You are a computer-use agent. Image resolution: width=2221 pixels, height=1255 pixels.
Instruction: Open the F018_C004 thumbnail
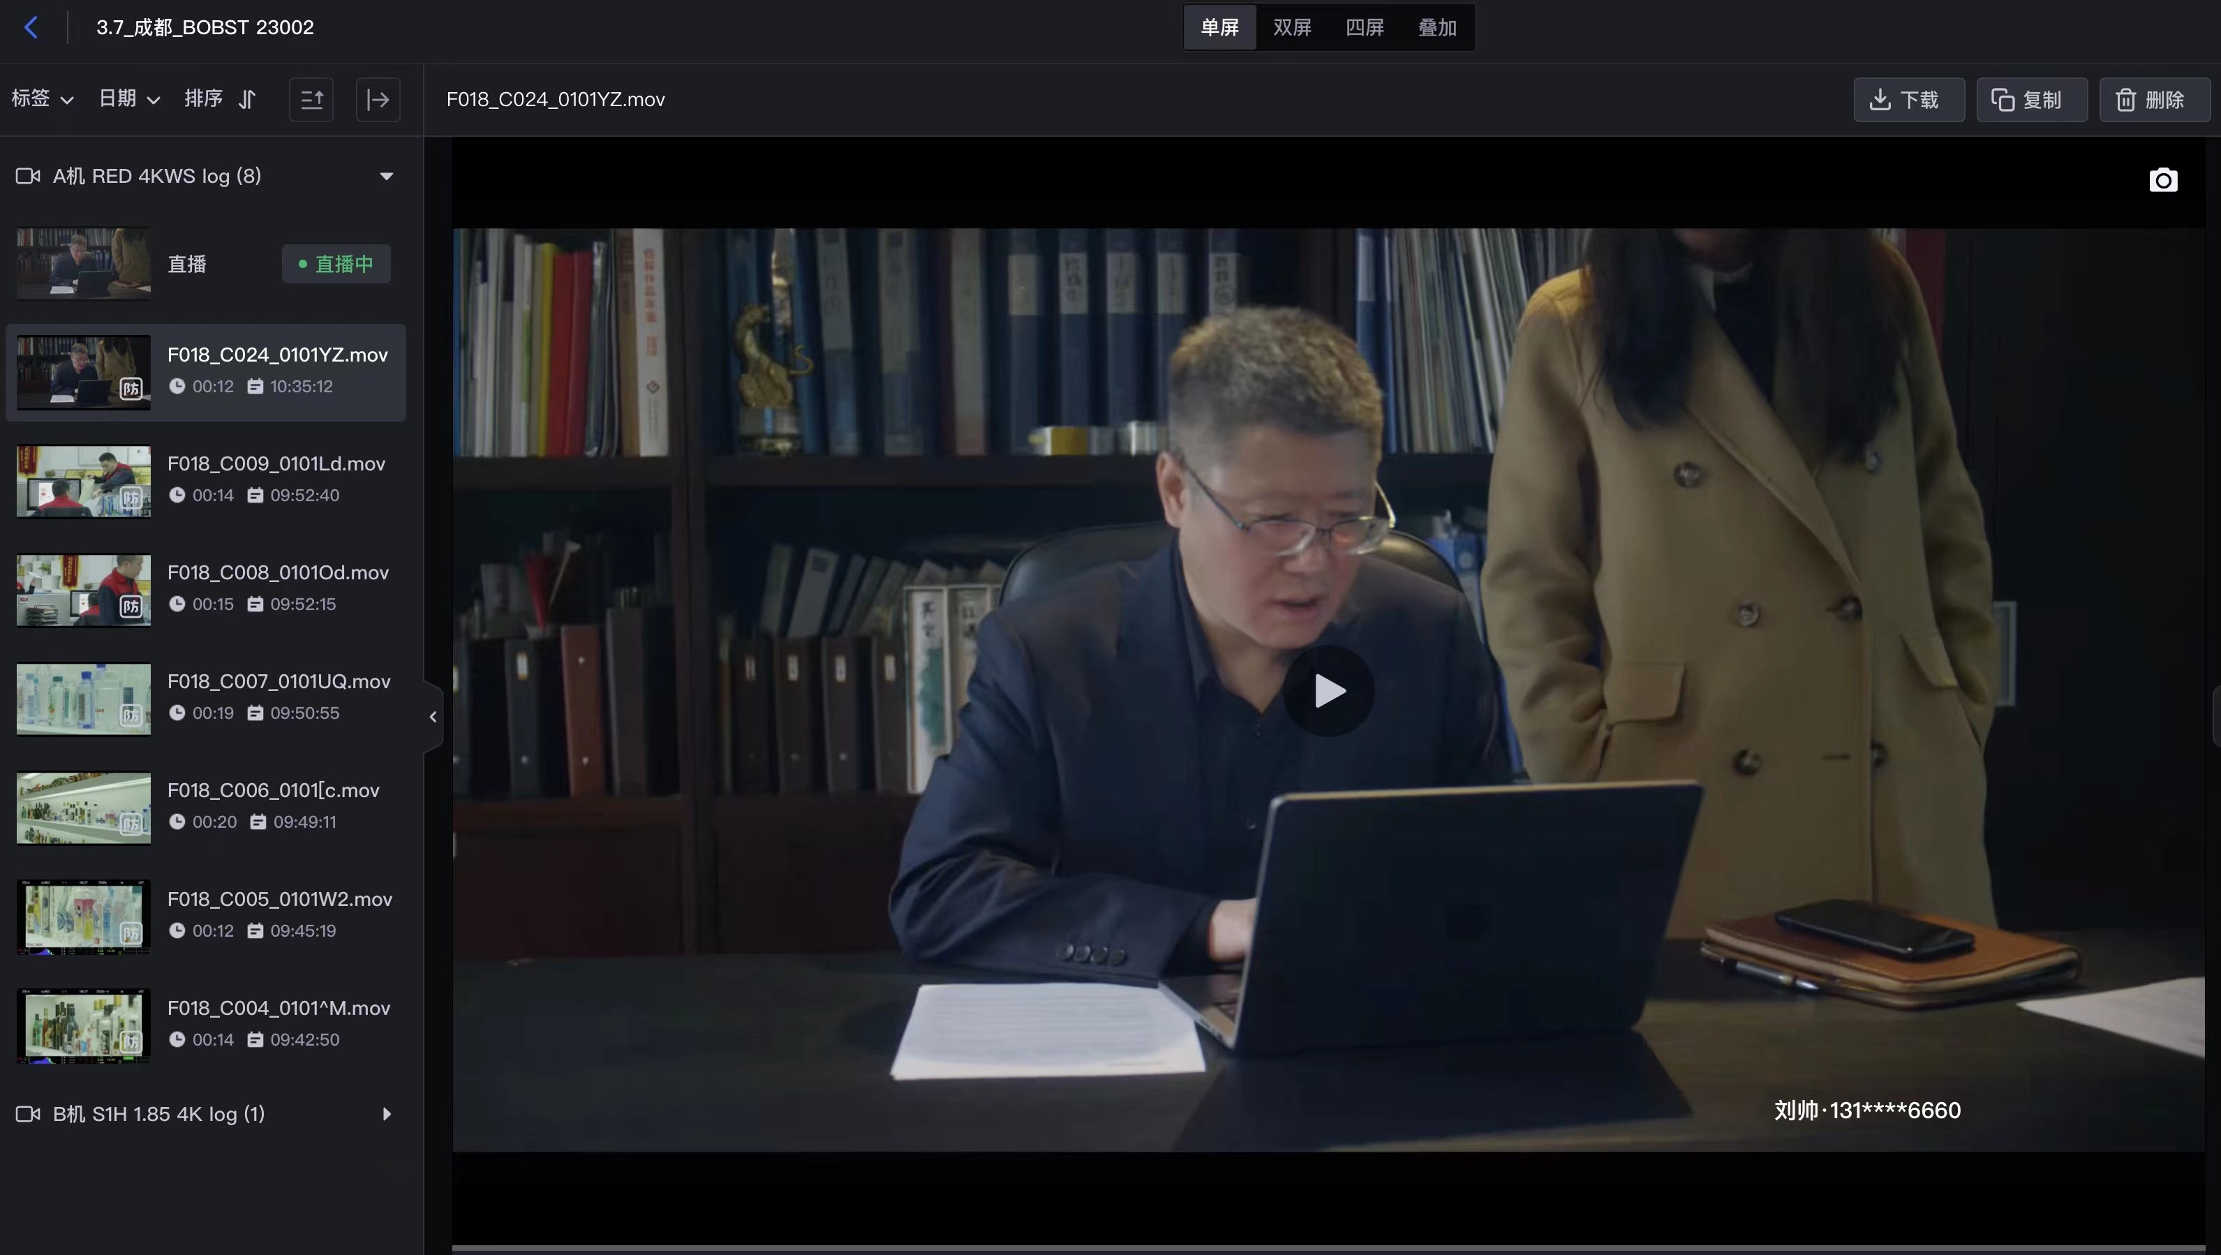[x=84, y=1026]
